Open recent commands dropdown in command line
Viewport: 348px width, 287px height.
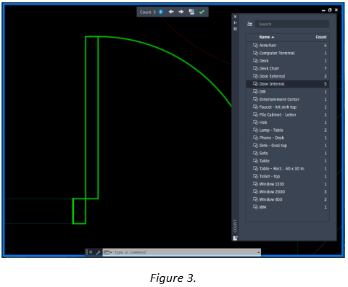click(108, 252)
